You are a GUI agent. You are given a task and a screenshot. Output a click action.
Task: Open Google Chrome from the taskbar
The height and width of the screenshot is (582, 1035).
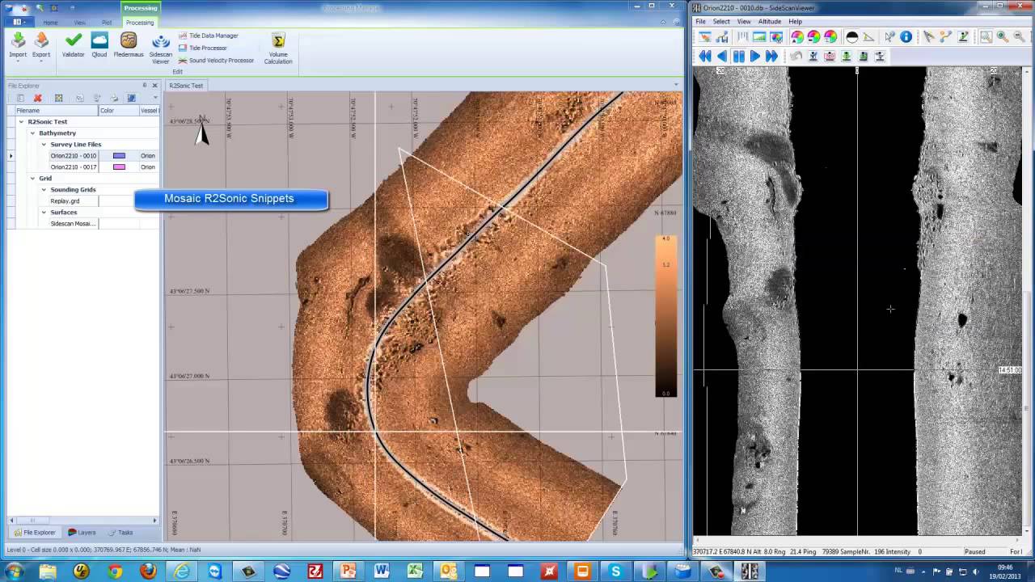click(x=115, y=571)
